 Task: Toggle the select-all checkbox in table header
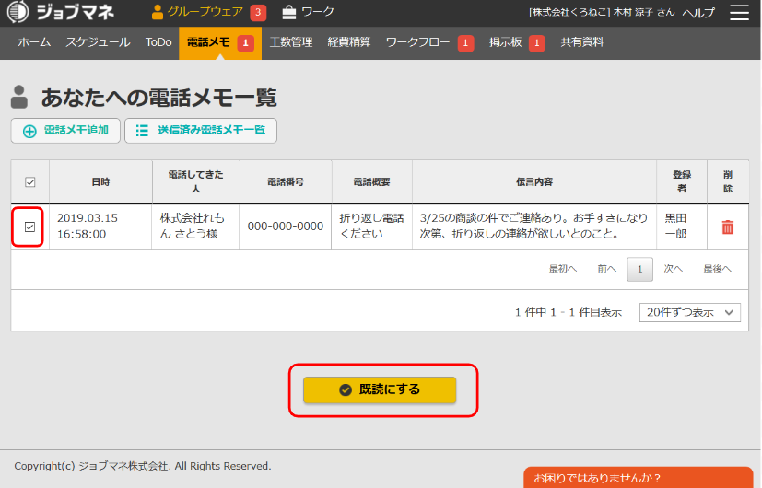(30, 182)
